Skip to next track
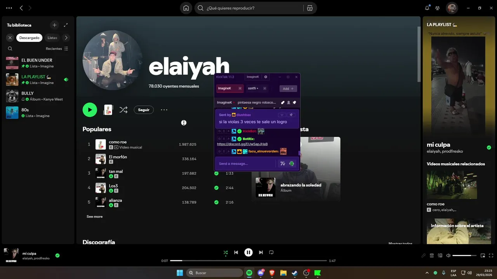Screen dimensions: 497x279 261,252
